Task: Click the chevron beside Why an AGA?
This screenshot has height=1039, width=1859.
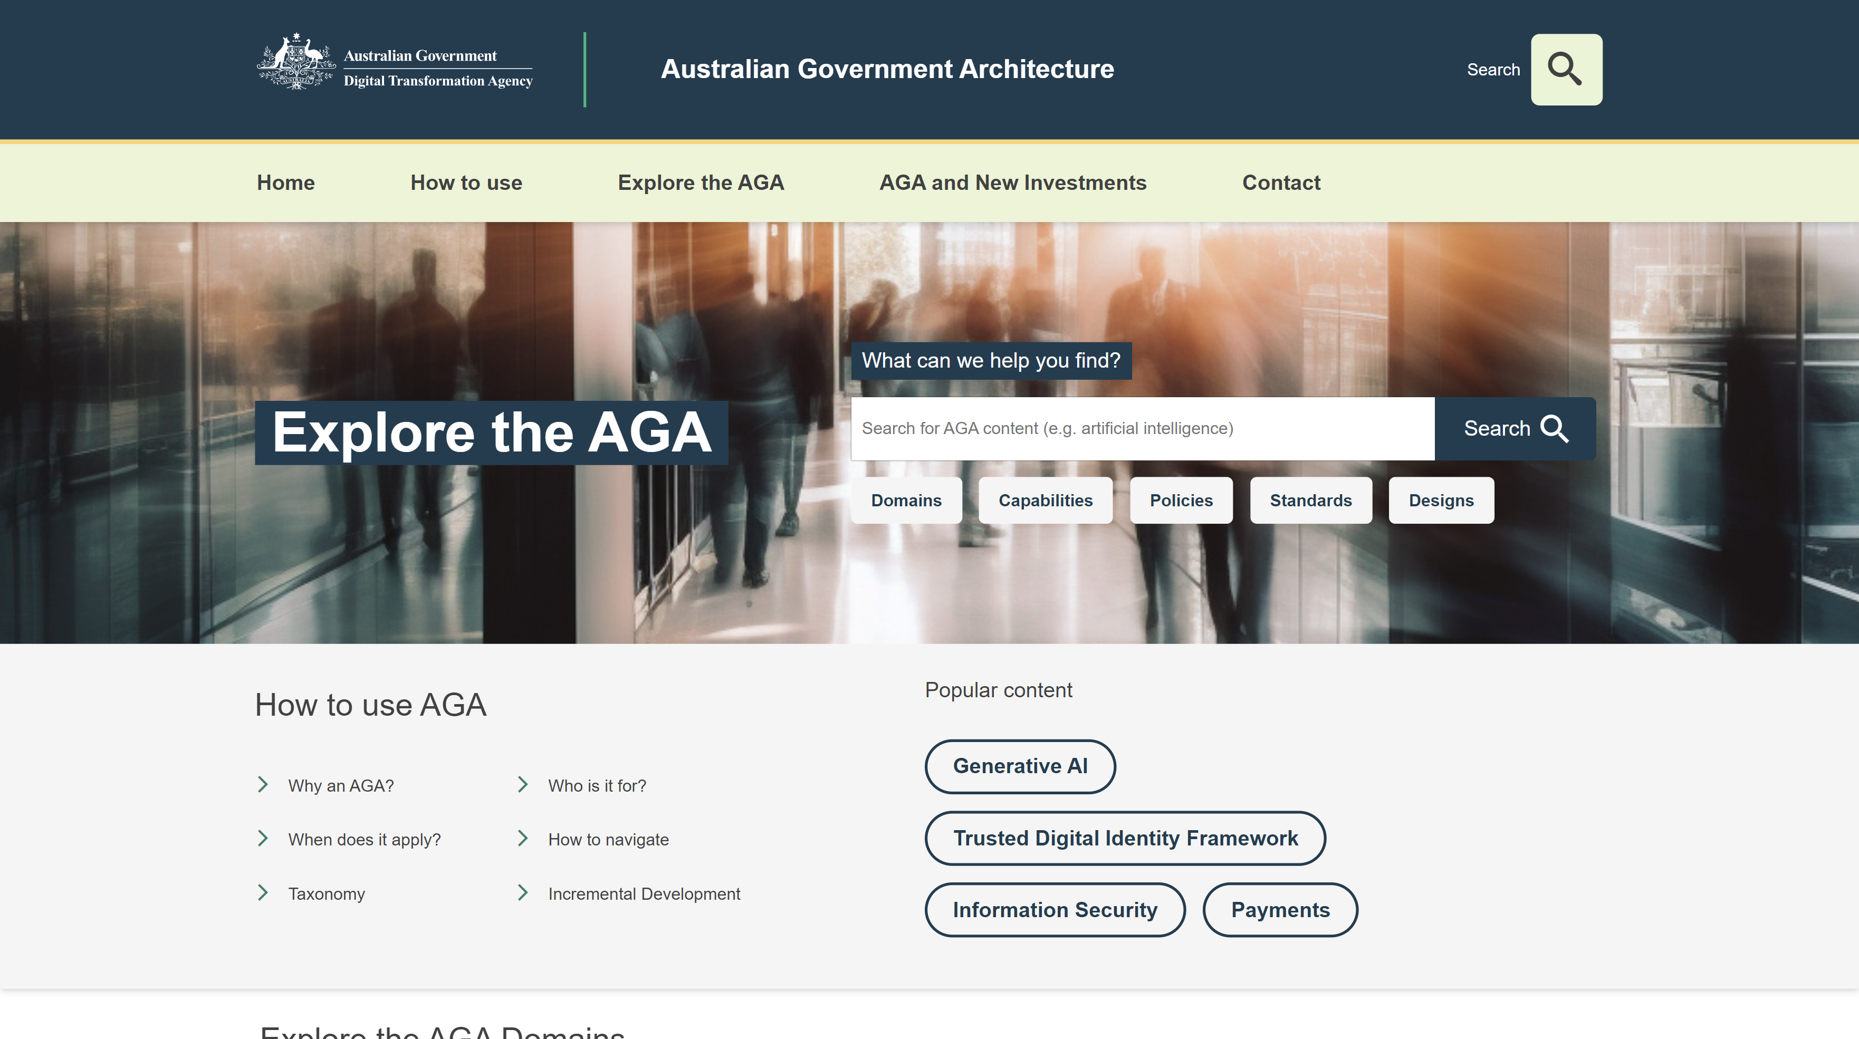Action: tap(263, 784)
